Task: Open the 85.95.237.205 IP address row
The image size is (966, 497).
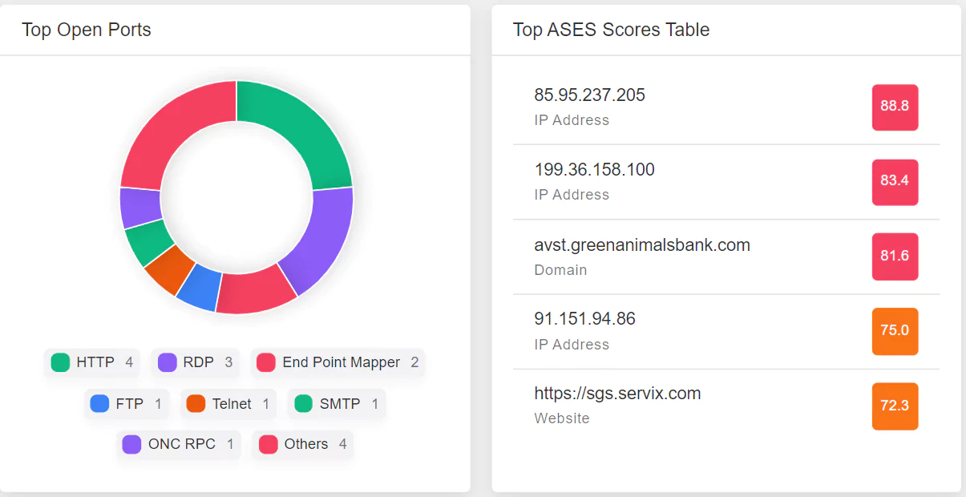Action: click(x=726, y=107)
